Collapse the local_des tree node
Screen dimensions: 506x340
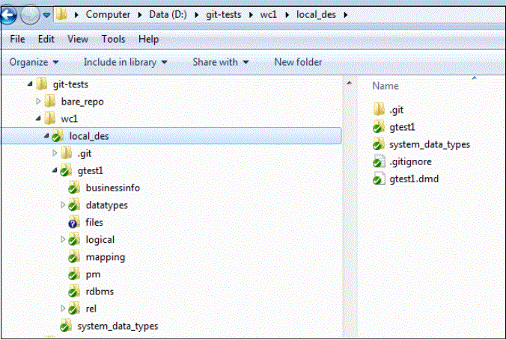(46, 136)
